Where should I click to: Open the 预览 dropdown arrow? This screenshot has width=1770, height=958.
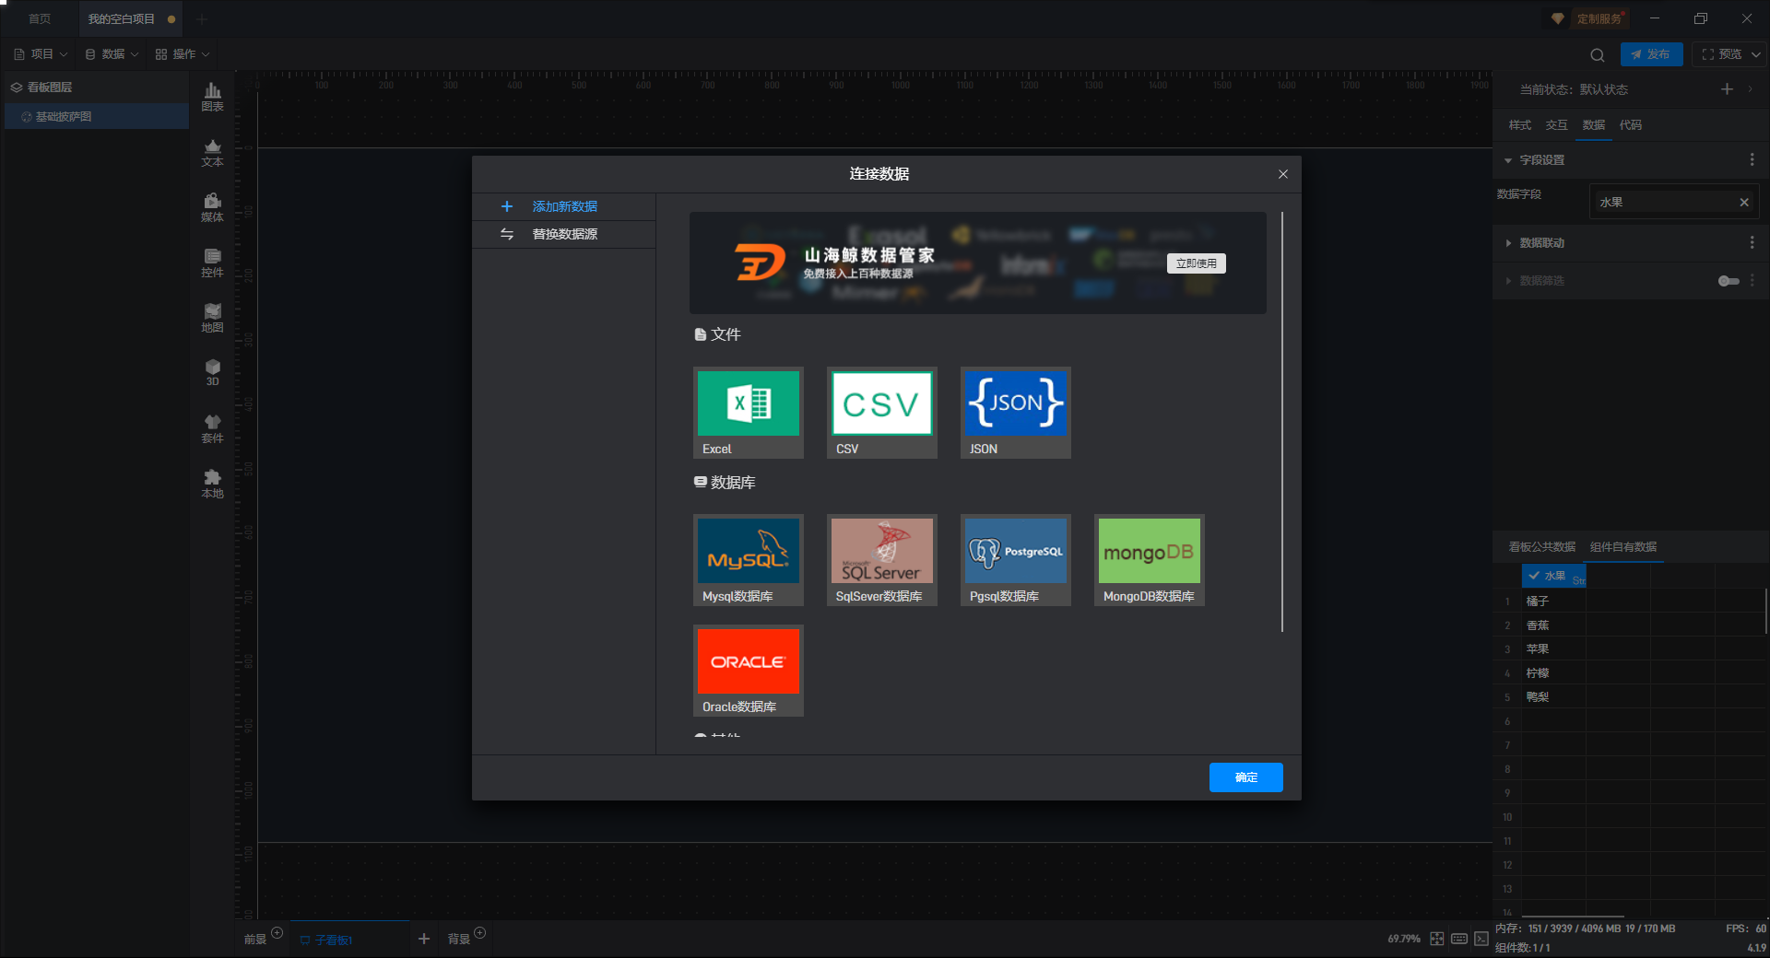click(1756, 54)
